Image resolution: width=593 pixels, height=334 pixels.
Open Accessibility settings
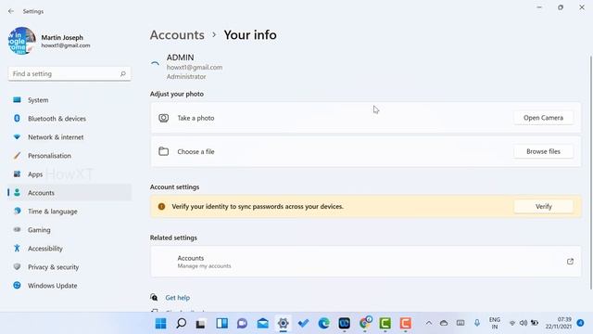(69, 249)
